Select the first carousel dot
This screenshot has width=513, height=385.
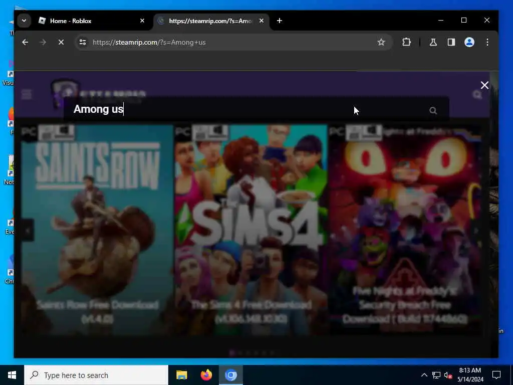232,353
